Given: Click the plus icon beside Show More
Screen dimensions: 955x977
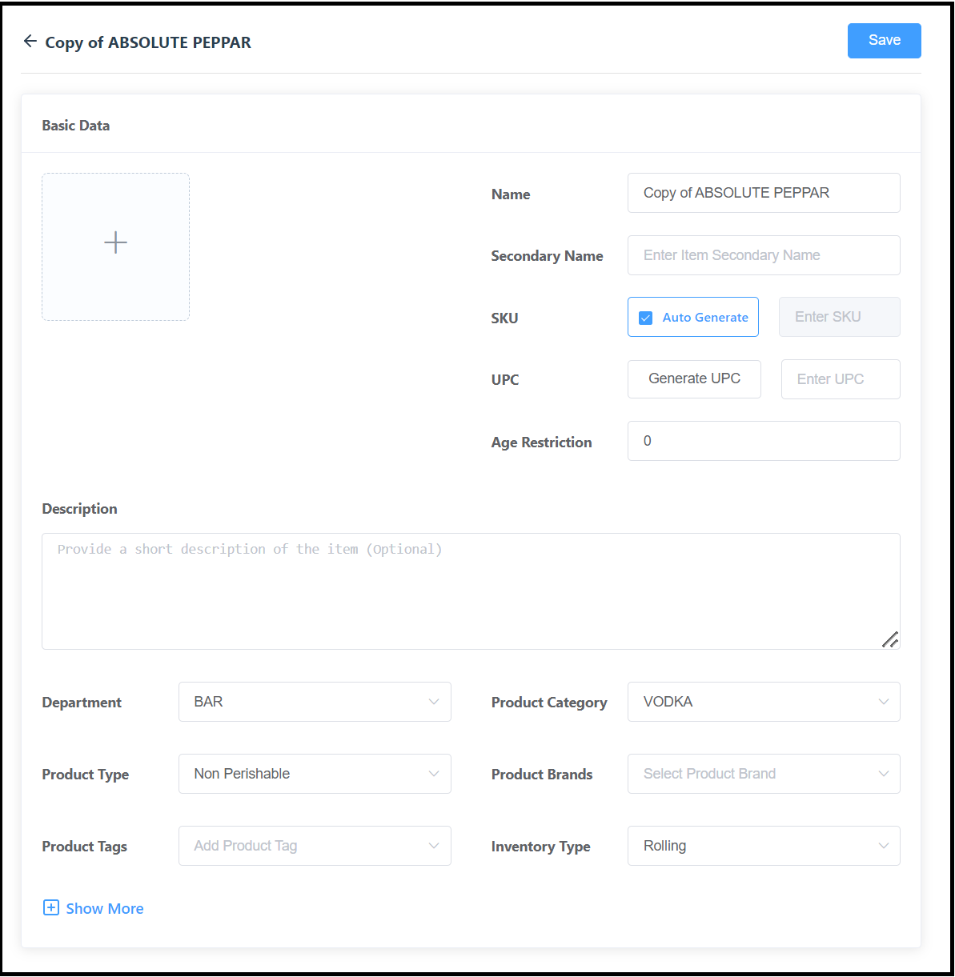Looking at the screenshot, I should [x=51, y=907].
